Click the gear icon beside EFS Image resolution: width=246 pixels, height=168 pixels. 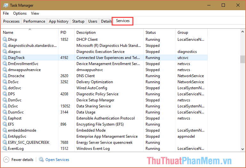[5, 124]
